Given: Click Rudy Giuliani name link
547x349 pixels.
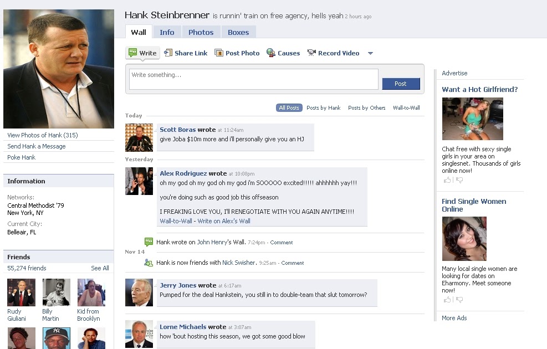Looking at the screenshot, I should point(17,315).
